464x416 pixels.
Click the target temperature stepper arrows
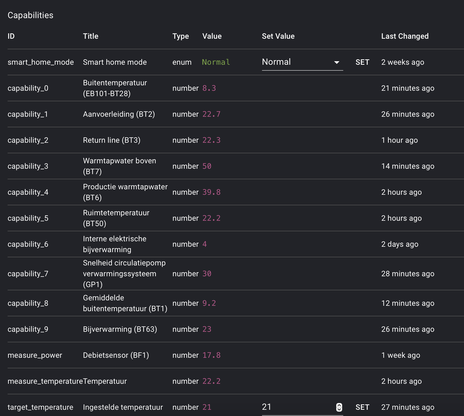click(339, 407)
